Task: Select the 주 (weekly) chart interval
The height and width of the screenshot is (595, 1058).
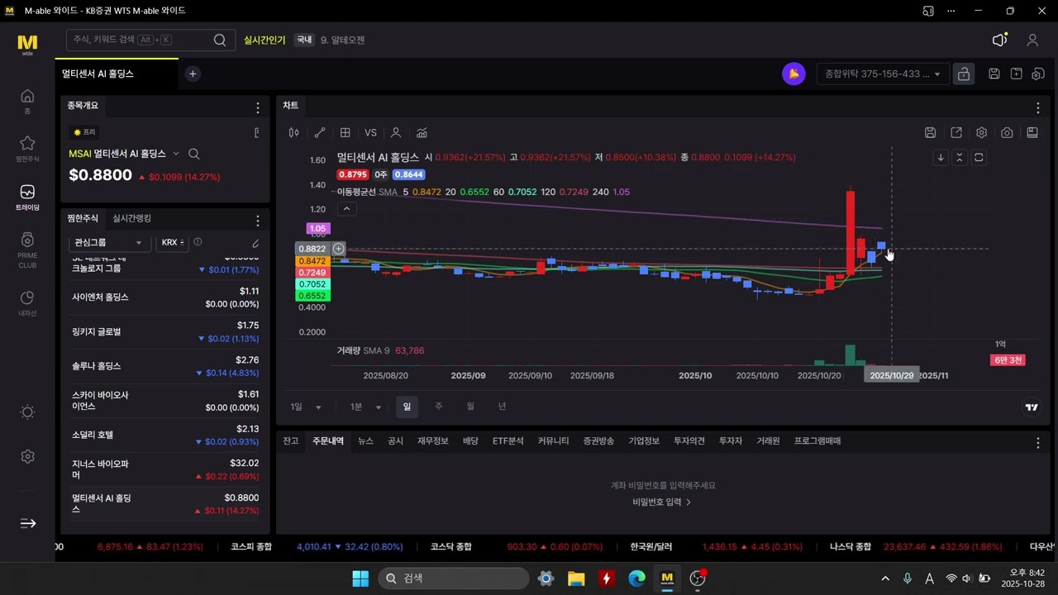Action: [439, 407]
